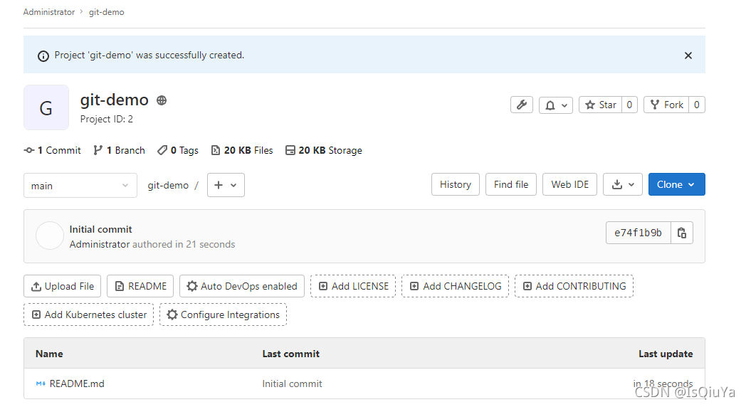Open the G project avatar
Image resolution: width=746 pixels, height=407 pixels.
(x=46, y=107)
